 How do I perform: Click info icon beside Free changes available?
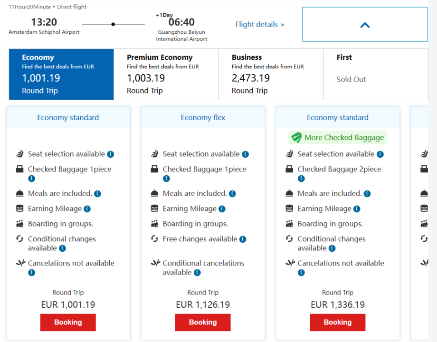point(243,239)
